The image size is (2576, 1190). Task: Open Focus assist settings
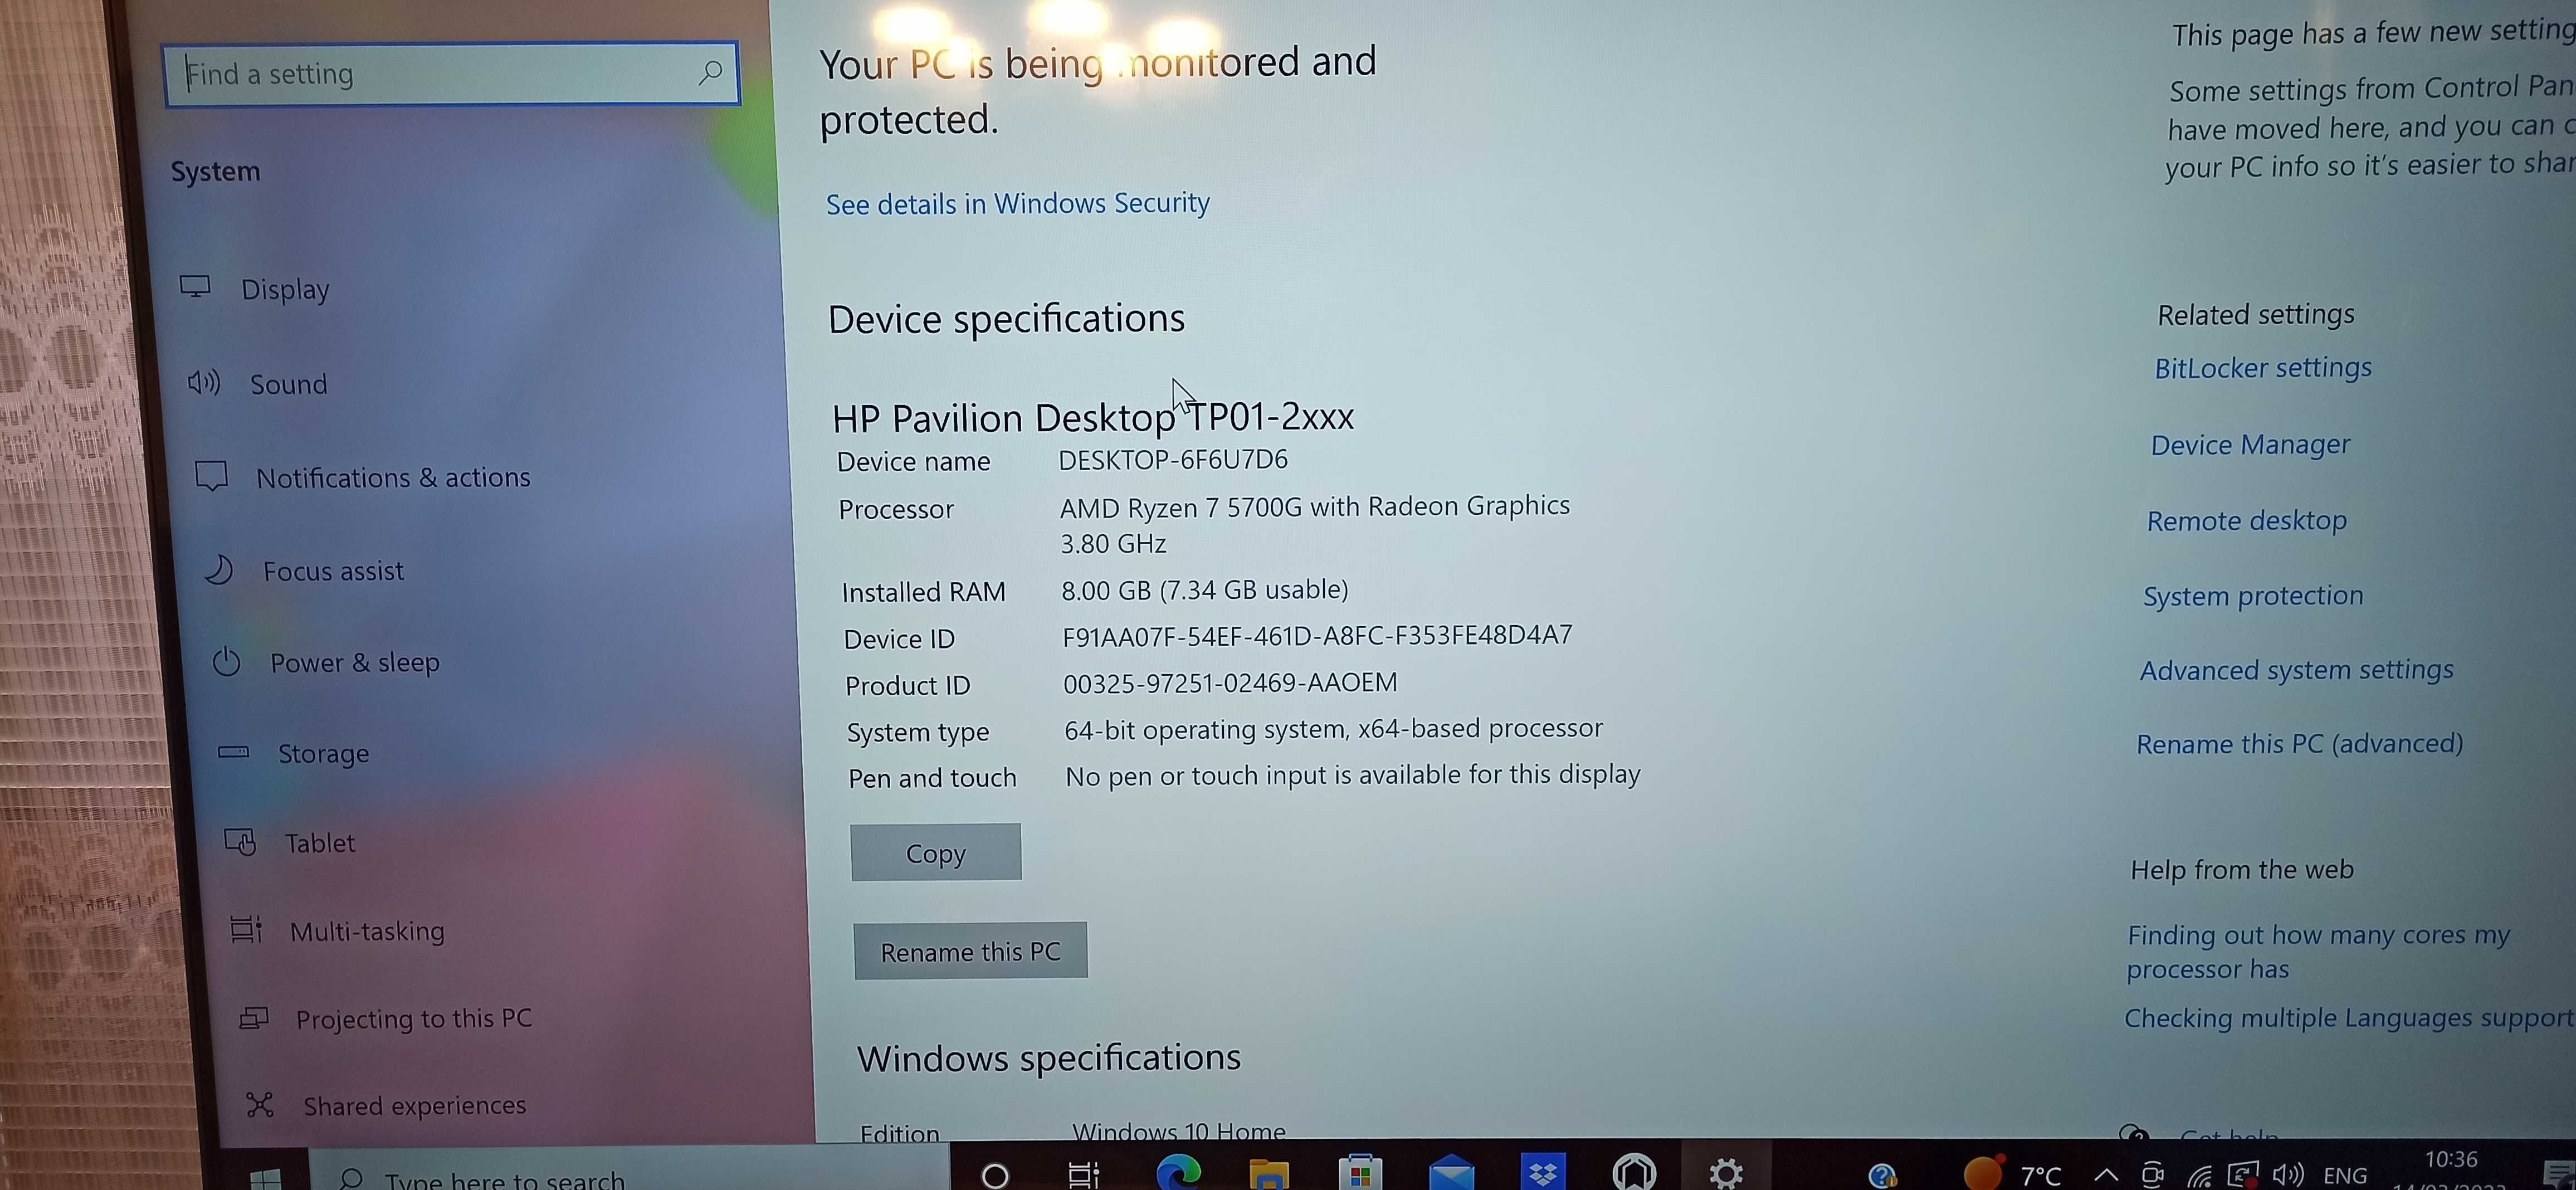[333, 571]
